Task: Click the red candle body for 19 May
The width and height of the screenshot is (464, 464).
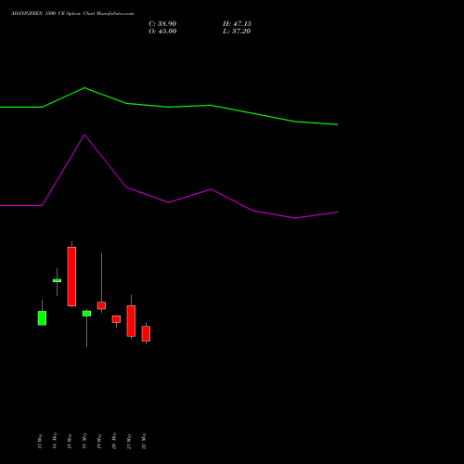Action: (101, 305)
